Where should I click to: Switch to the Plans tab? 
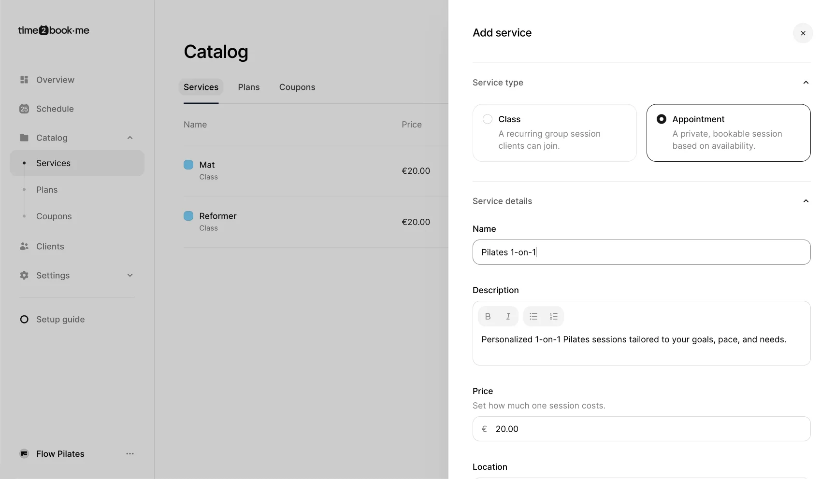[x=249, y=87]
